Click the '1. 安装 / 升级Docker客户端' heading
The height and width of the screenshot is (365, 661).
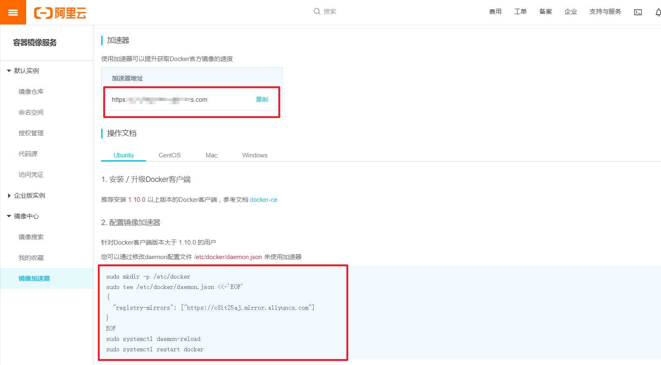(146, 179)
